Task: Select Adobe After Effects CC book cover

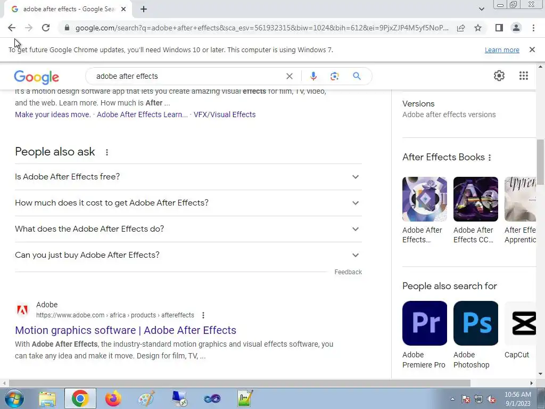Action: [475, 199]
